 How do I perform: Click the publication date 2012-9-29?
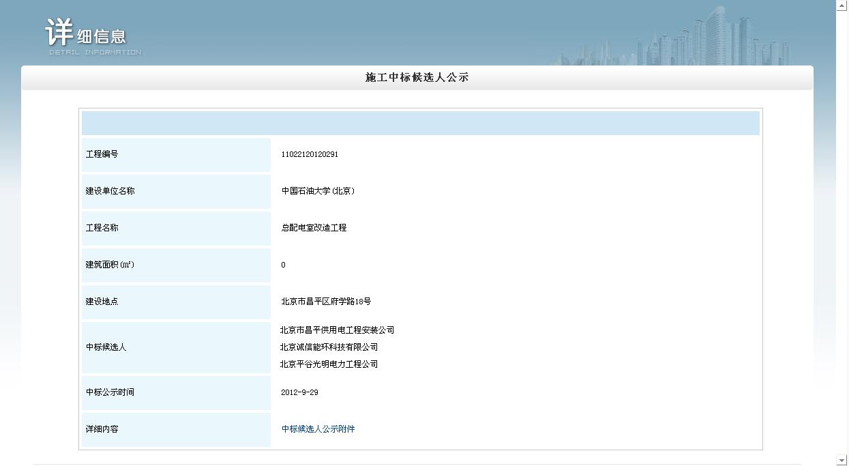click(x=299, y=392)
